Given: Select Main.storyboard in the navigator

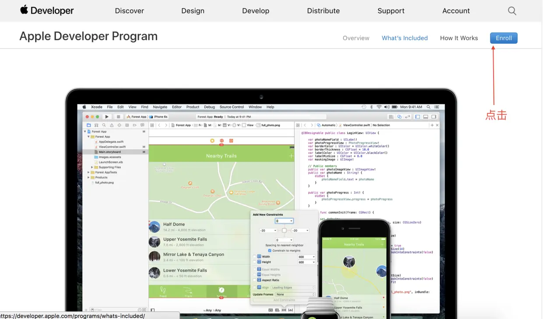Looking at the screenshot, I should [109, 152].
